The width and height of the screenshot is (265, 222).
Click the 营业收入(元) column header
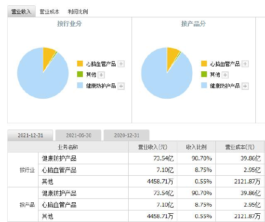pyautogui.click(x=153, y=147)
